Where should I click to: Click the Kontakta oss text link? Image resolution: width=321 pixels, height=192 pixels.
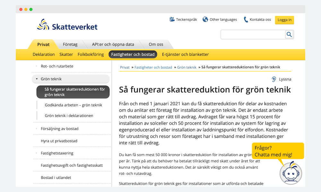point(260,20)
